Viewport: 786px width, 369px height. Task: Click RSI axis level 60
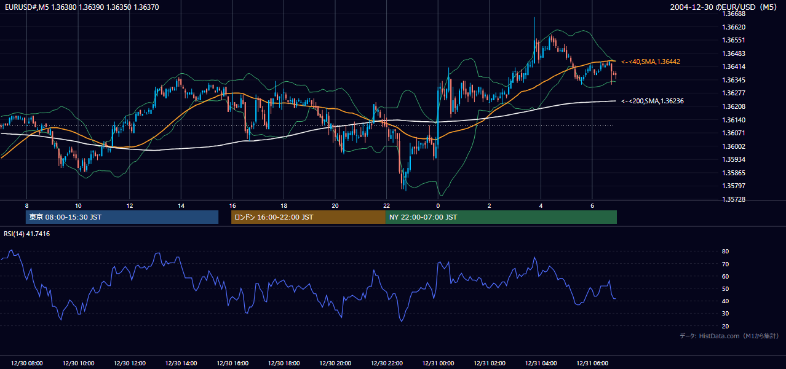point(725,276)
